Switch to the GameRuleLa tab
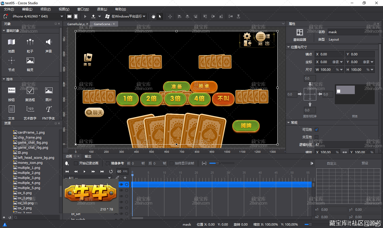The image size is (383, 228). coord(76,24)
